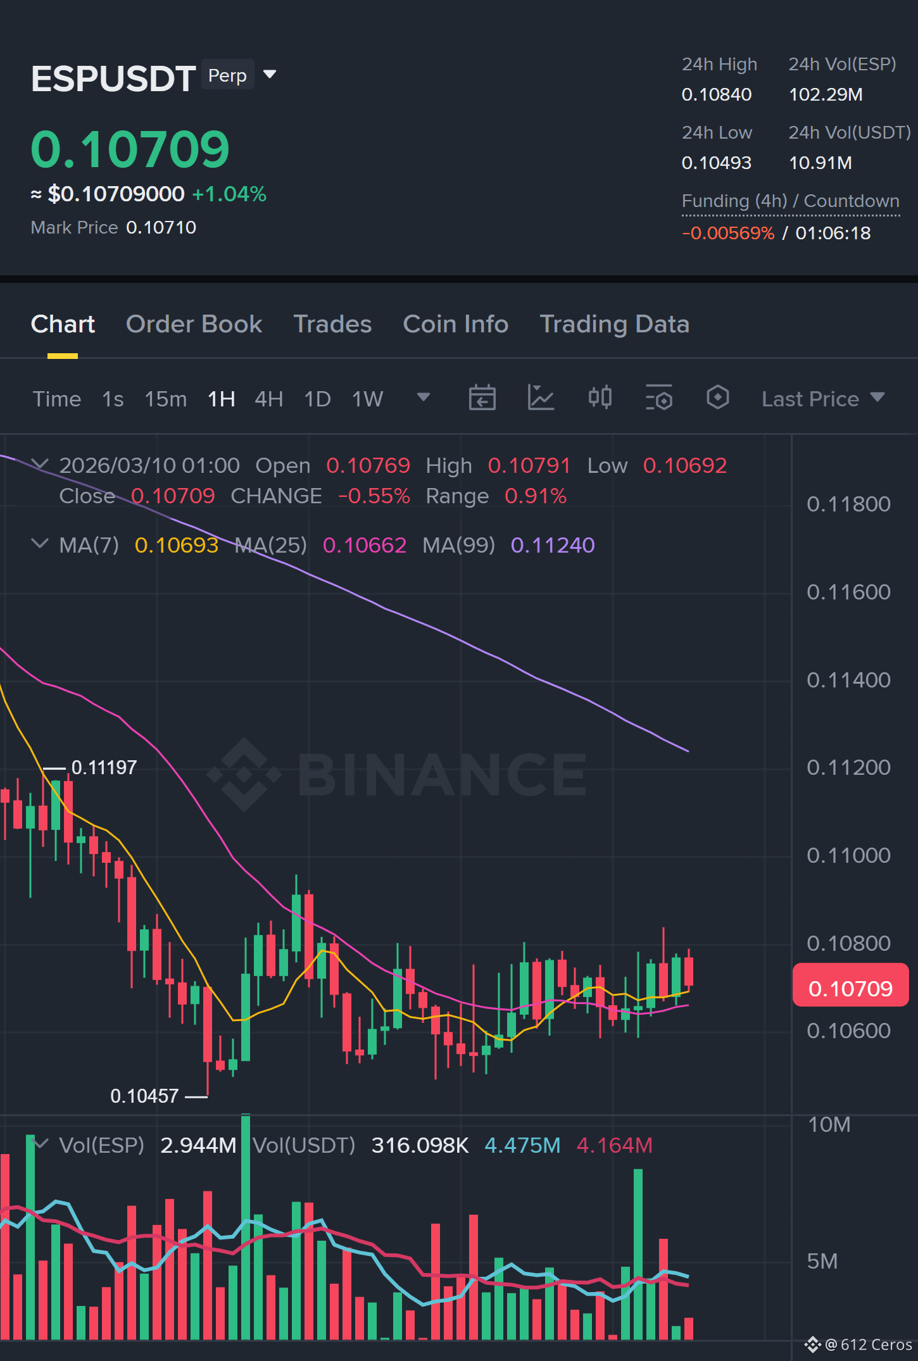Switch to the Order Book tab
The height and width of the screenshot is (1361, 918).
coord(194,324)
